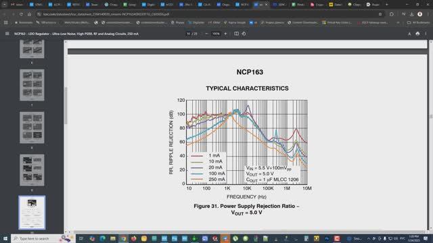Screen dimensions: 433x243
Task: Click the PDF zoom percentage field
Action: [216, 34]
